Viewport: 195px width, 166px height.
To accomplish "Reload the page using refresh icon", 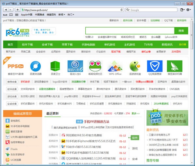I will click(121, 10).
